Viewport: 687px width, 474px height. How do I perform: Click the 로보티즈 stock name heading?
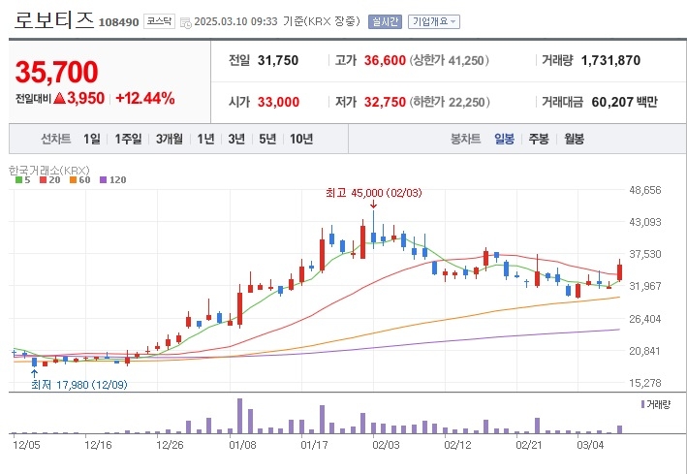pos(54,20)
